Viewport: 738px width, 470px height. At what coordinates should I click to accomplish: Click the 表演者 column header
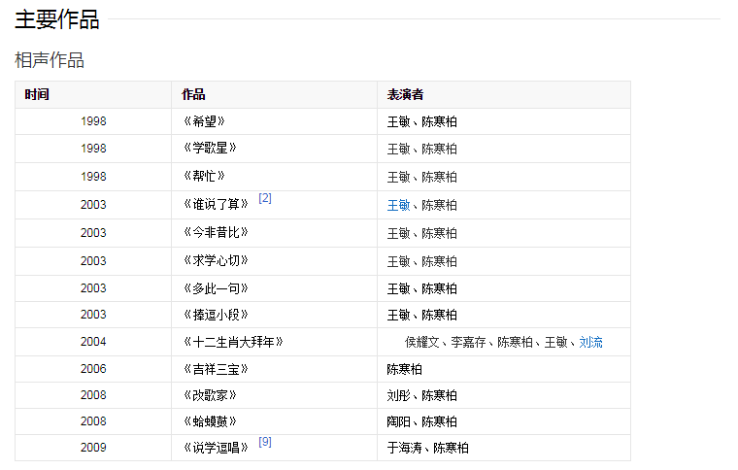pos(405,94)
